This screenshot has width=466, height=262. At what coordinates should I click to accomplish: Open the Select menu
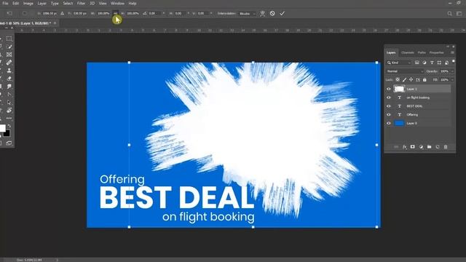point(68,3)
